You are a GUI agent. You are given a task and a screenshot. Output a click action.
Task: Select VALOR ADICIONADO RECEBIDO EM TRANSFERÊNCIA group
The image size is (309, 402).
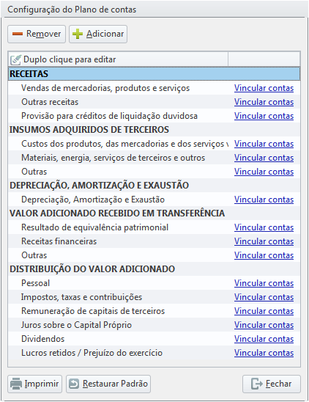tap(154, 213)
